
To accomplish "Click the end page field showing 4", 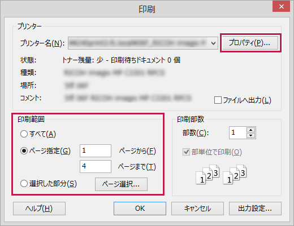I will point(96,166).
